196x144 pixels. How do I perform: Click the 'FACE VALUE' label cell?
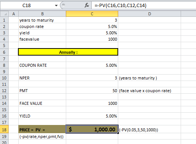coord(42,103)
